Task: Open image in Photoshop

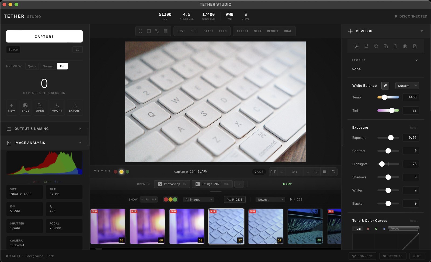Action: click(x=172, y=184)
